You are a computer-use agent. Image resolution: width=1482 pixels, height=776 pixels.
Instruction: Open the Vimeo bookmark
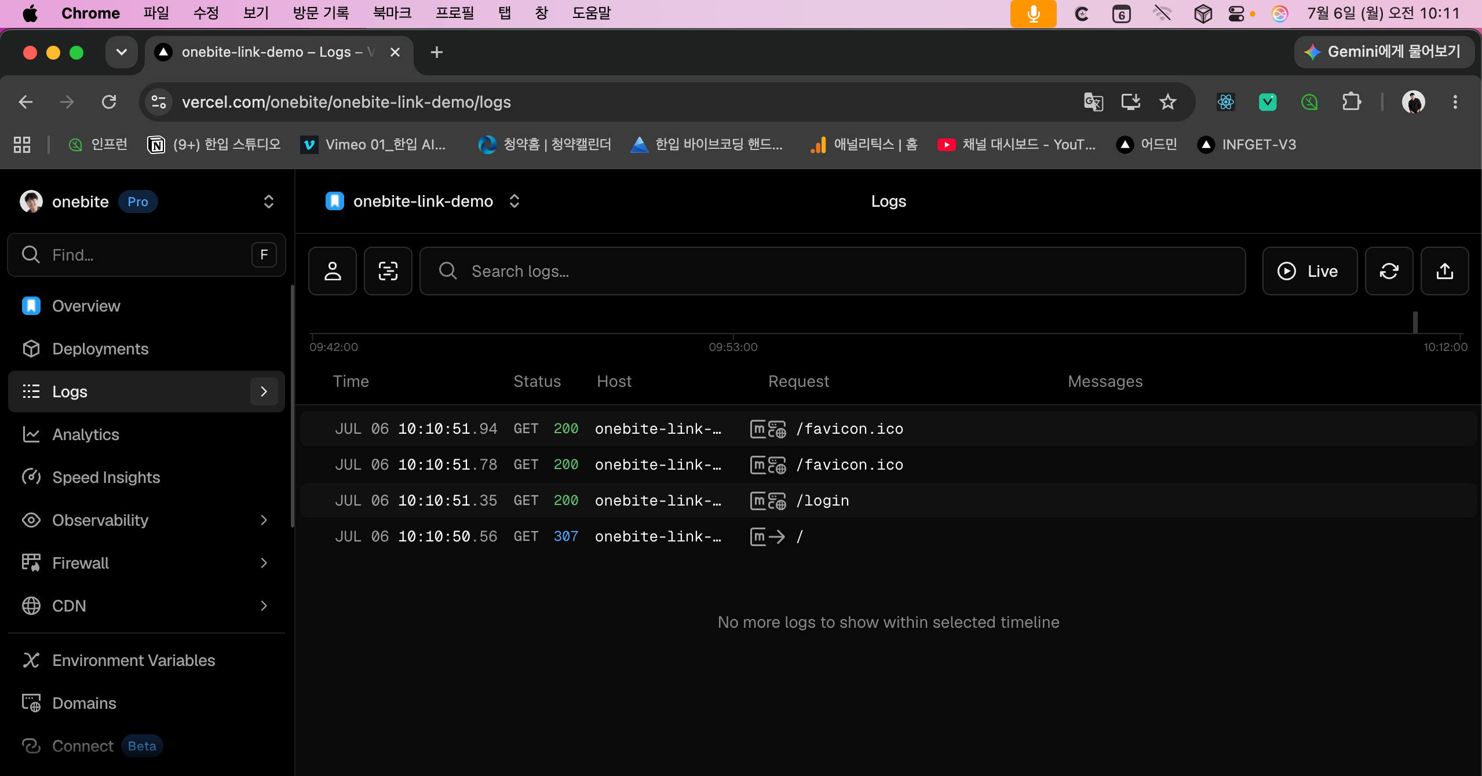coord(373,144)
